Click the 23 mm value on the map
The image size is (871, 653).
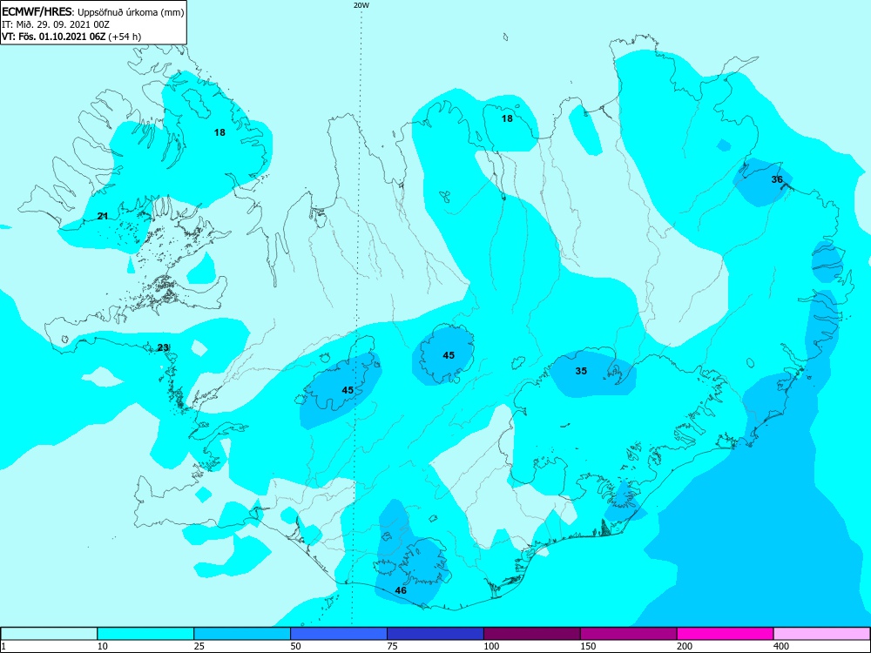click(x=163, y=347)
